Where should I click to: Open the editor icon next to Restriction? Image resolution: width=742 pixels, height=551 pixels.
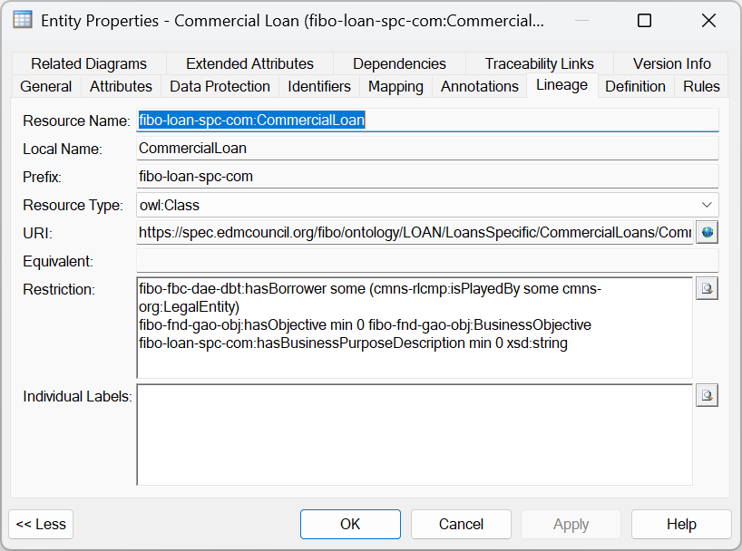707,290
